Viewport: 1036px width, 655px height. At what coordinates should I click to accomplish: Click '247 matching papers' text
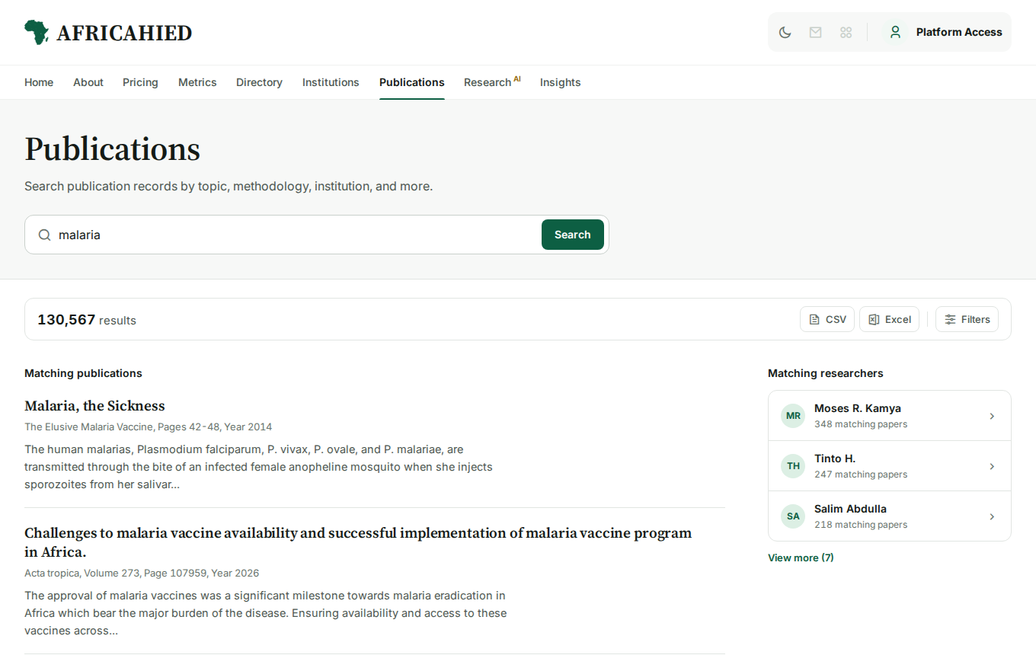coord(861,474)
